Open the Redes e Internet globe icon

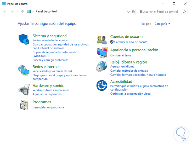click(x=24, y=70)
